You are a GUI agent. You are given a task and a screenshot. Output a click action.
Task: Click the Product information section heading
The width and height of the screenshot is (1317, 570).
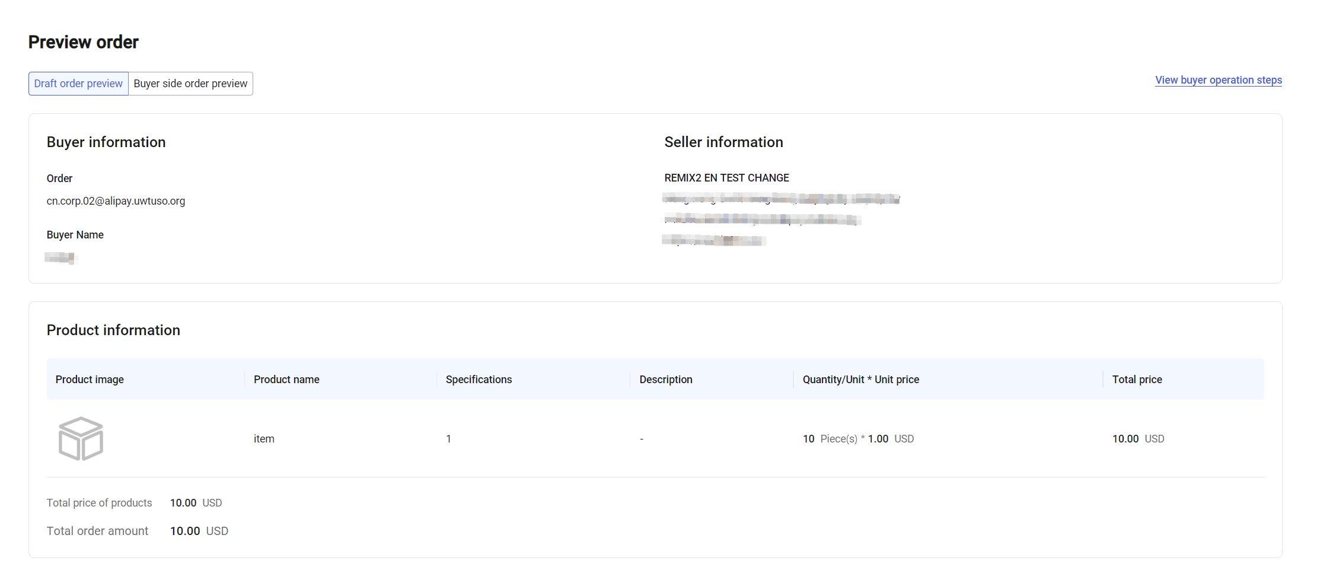click(x=113, y=330)
